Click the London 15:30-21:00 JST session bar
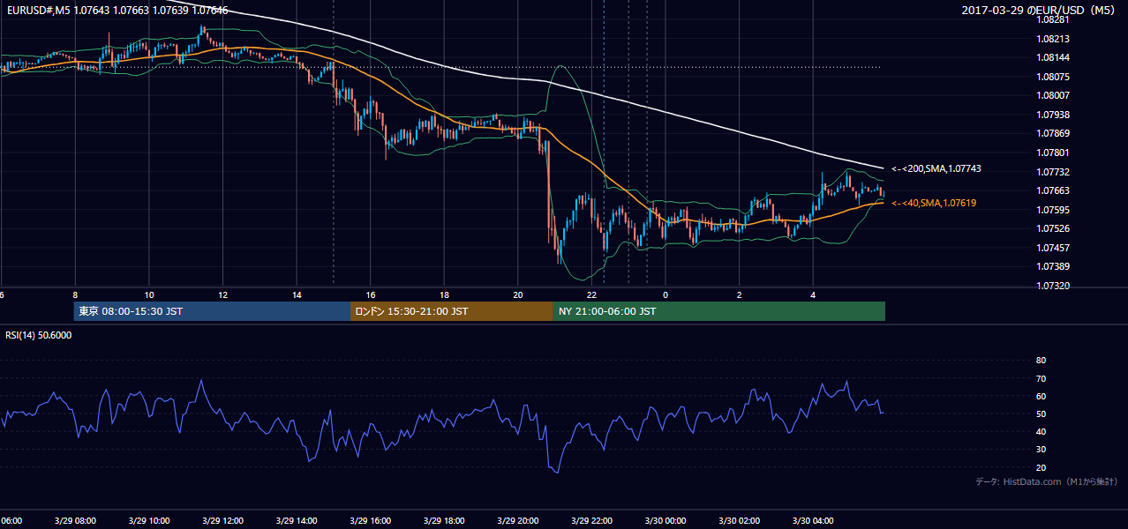Image resolution: width=1128 pixels, height=529 pixels. pyautogui.click(x=452, y=311)
